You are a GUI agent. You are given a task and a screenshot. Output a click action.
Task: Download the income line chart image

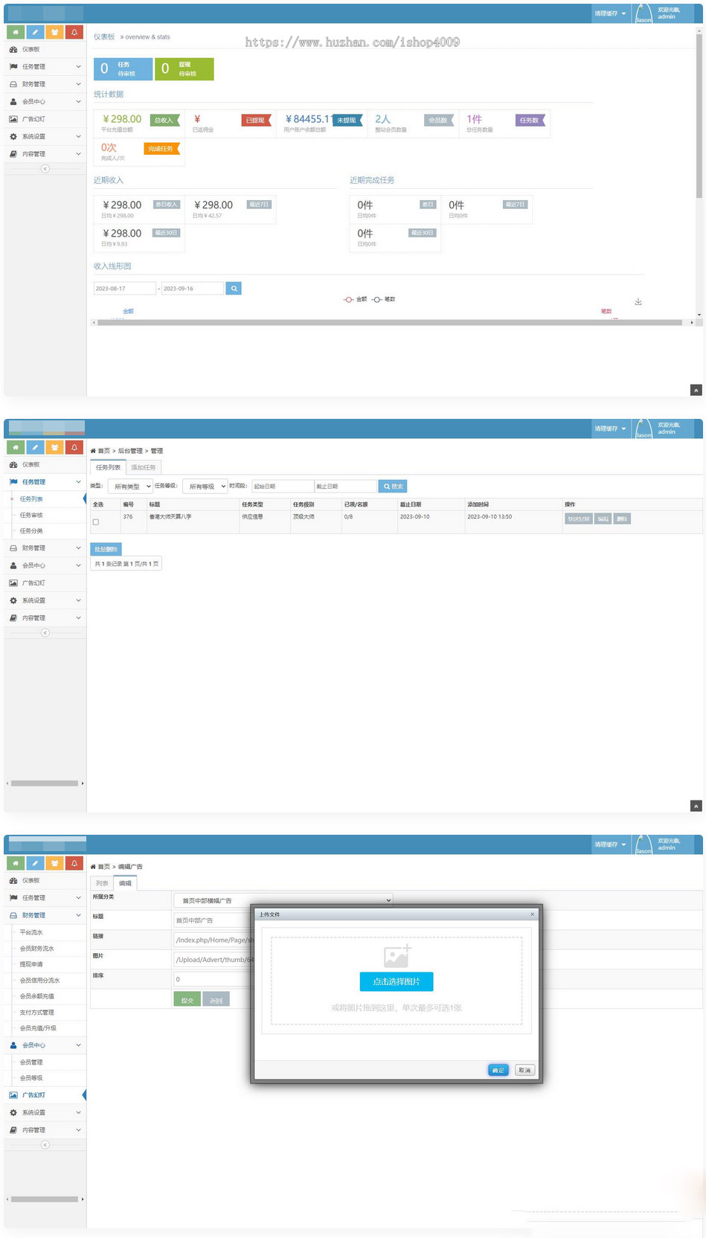[638, 301]
